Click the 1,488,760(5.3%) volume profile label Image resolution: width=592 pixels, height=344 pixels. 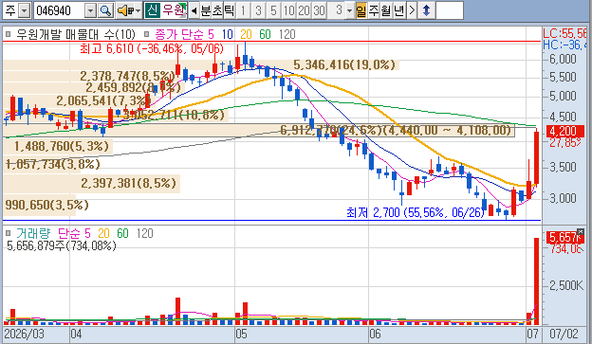[x=62, y=146]
